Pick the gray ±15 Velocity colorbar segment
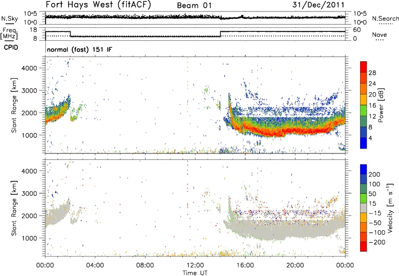Viewport: 399px width, 276px height. (364, 208)
